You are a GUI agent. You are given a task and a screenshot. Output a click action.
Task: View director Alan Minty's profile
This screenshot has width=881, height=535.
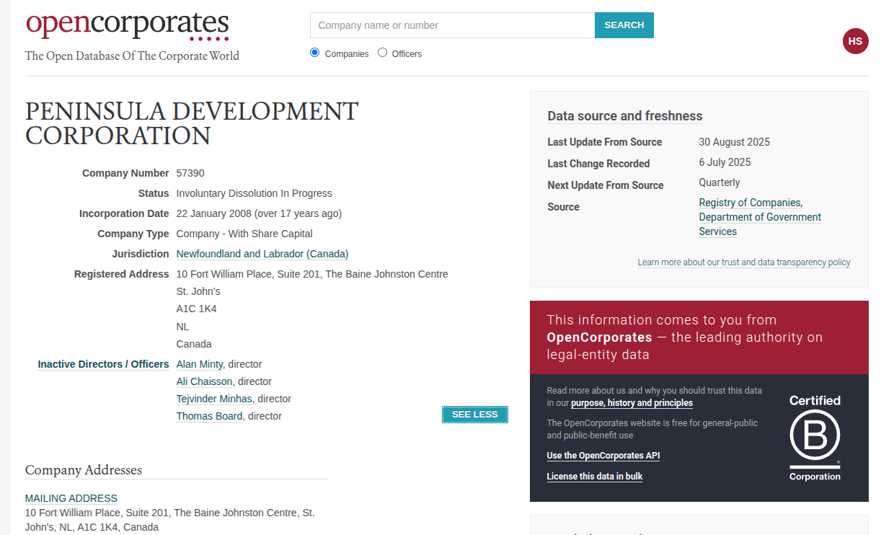[200, 364]
